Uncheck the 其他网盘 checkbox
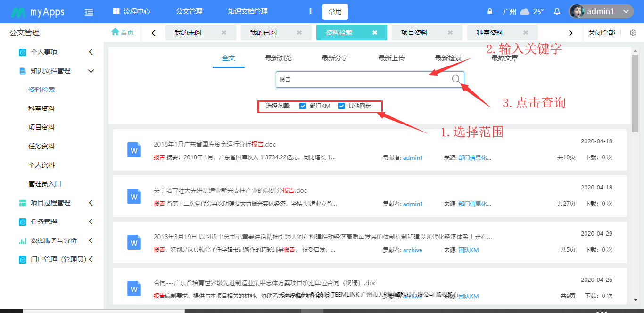The height and width of the screenshot is (313, 644). coord(342,106)
